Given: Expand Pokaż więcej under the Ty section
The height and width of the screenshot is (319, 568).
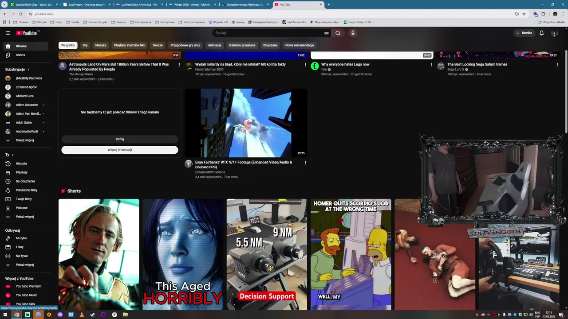Looking at the screenshot, I should (x=26, y=217).
